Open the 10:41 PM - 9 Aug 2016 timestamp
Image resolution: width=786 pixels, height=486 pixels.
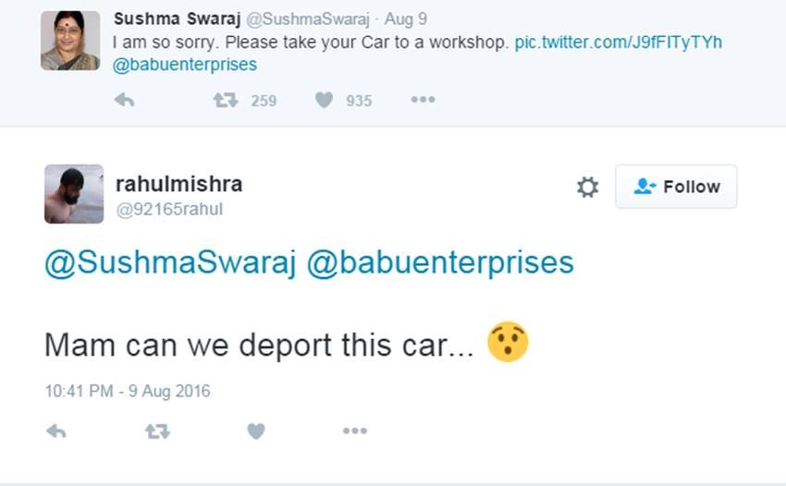(x=128, y=391)
